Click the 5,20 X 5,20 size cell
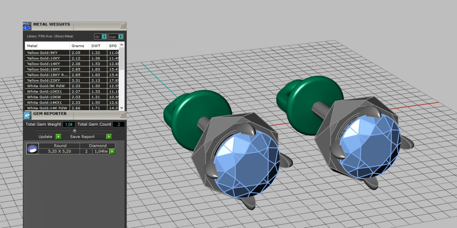The image size is (457, 228). [x=60, y=151]
